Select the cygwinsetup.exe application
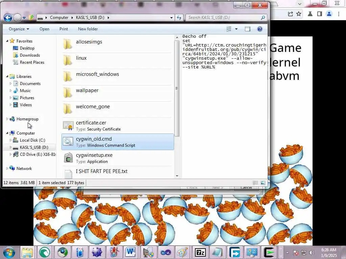Screen dimensions: 346x259 coord(117,158)
